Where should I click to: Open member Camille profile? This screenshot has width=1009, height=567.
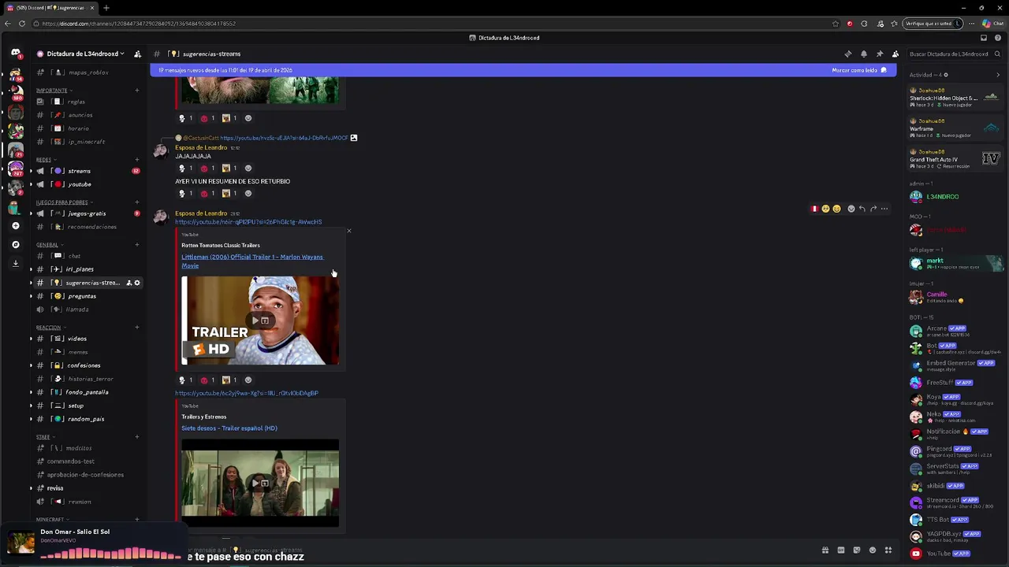(954, 297)
